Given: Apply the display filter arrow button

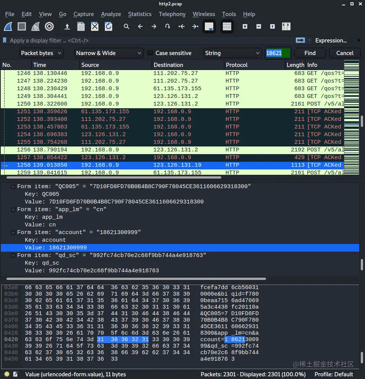Looking at the screenshot, I should [x=300, y=40].
